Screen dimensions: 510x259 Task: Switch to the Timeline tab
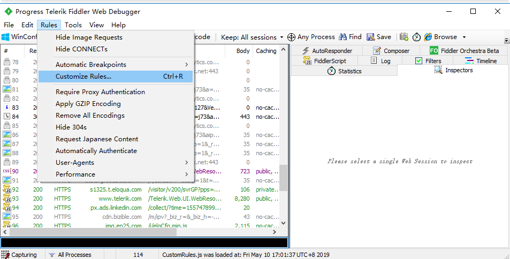point(481,61)
